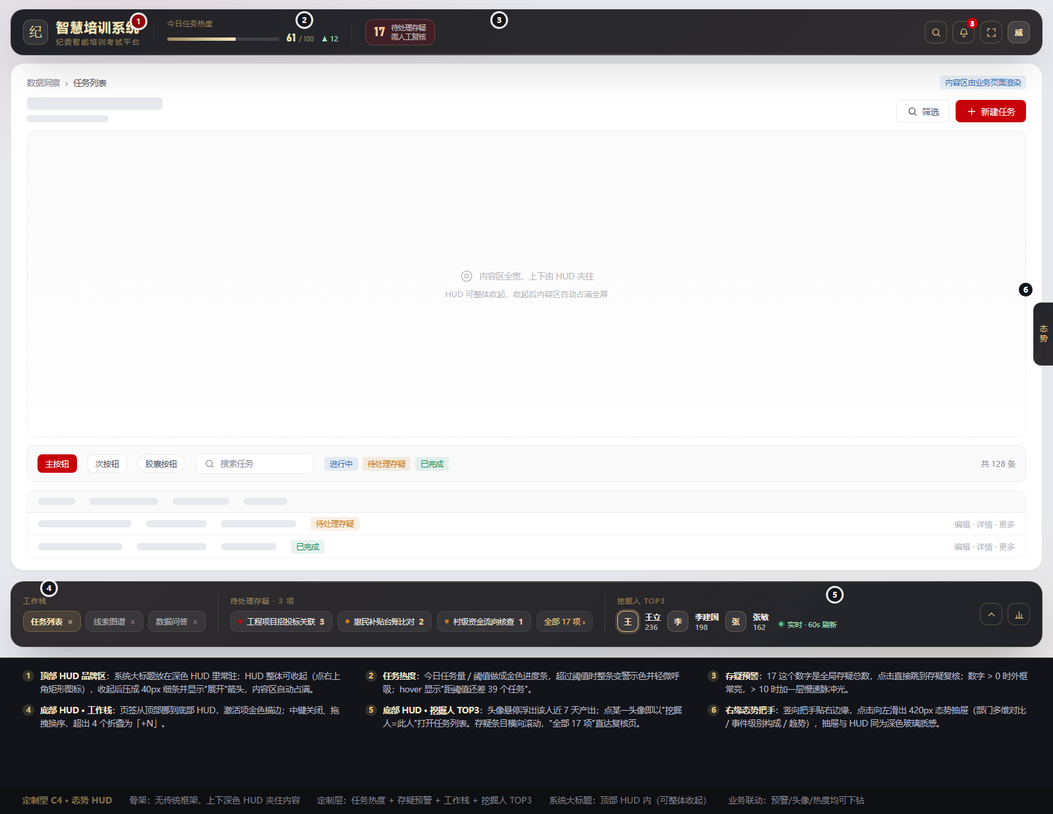Click 实时 · 60s 刷新 status indicator
Viewport: 1053px width, 814px height.
coord(808,625)
